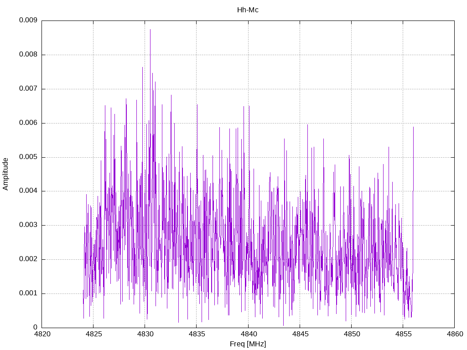
Task: Click the y-axis tick label 0.008
Action: click(28, 55)
